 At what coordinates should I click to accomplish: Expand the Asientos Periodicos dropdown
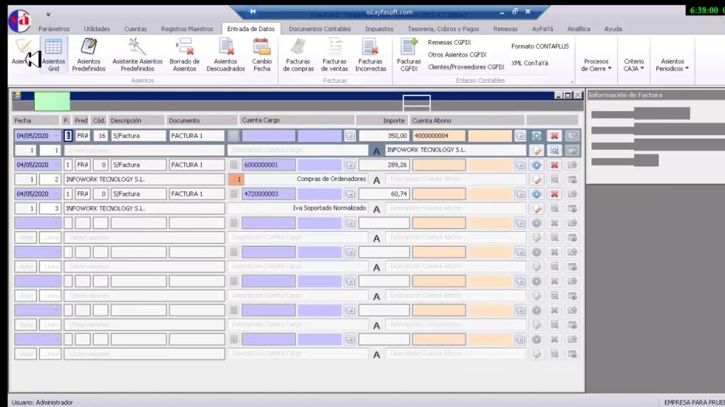pyautogui.click(x=673, y=62)
